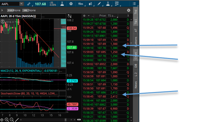Click the scroll left arrow near scrollbar thumb
The image size is (208, 122).
click(x=71, y=120)
